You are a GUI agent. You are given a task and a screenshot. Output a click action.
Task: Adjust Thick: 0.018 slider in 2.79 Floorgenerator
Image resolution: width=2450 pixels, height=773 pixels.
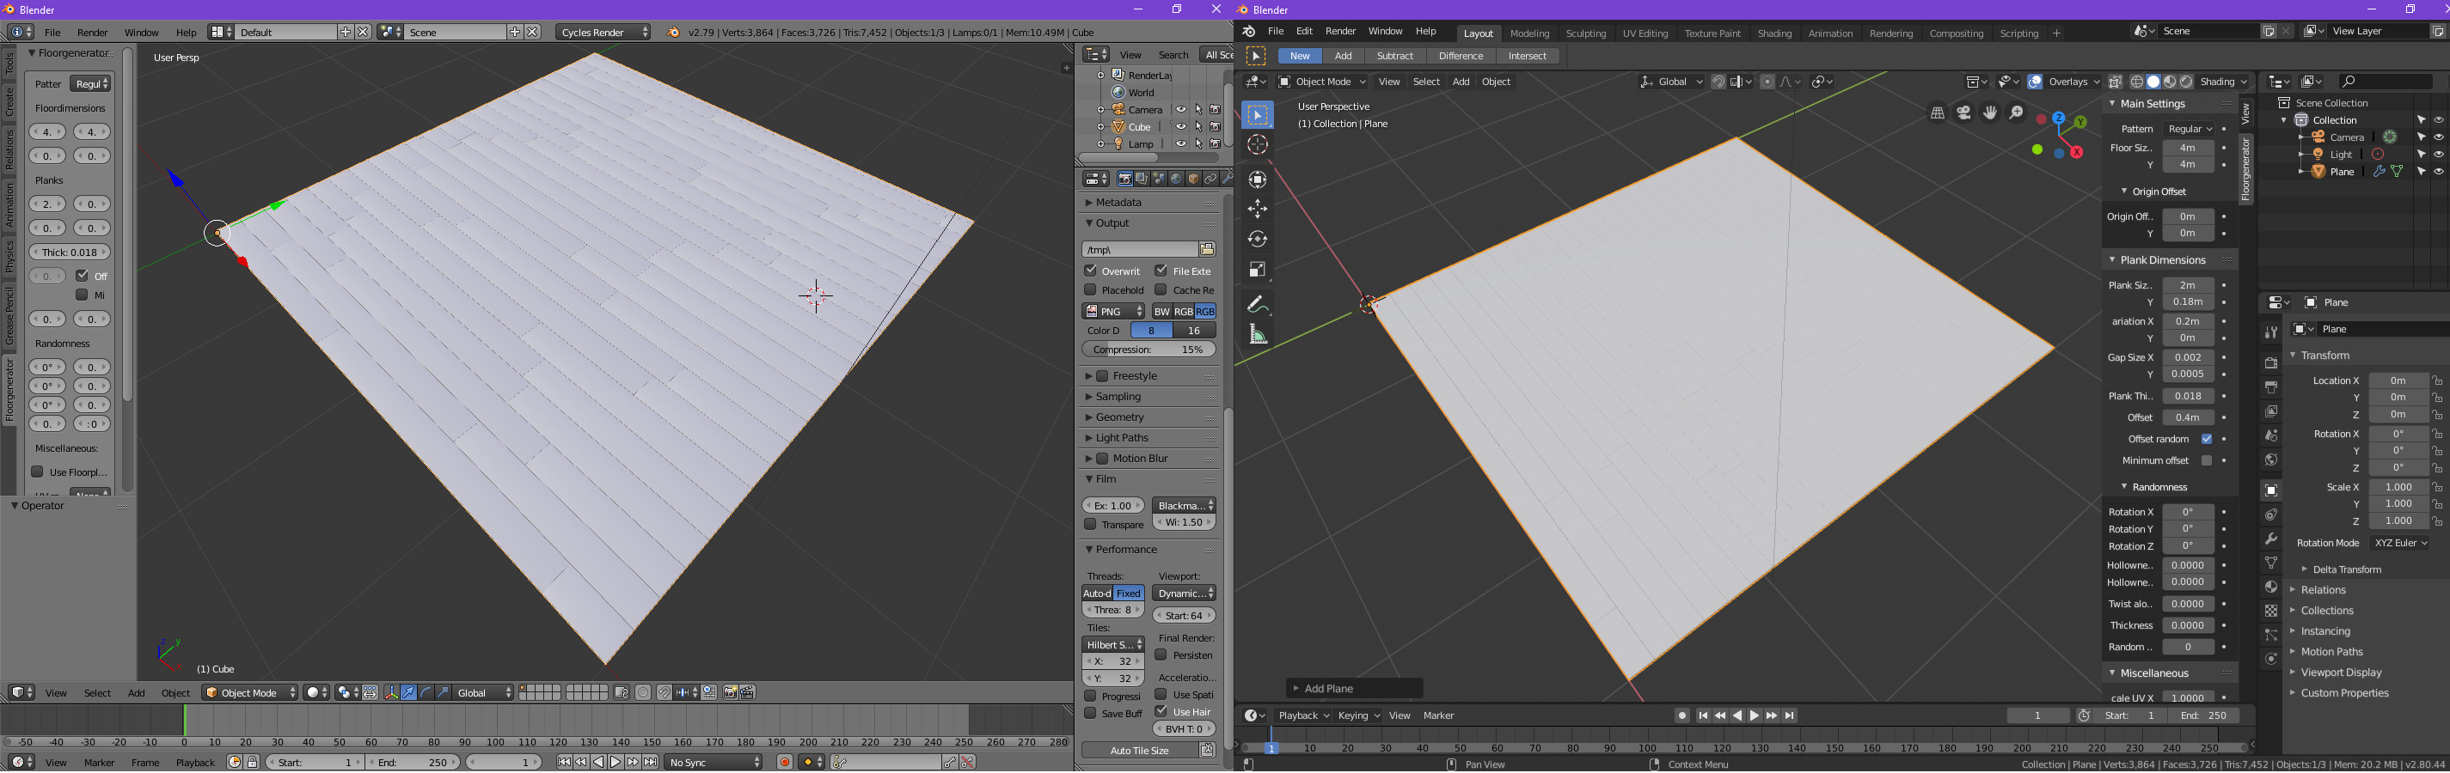(70, 253)
